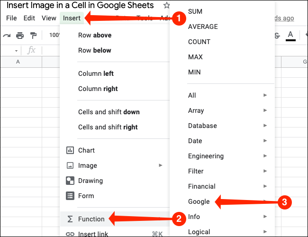Click the redo arrow in the toolbar
Viewport: 308px width, 237px height.
(7, 35)
